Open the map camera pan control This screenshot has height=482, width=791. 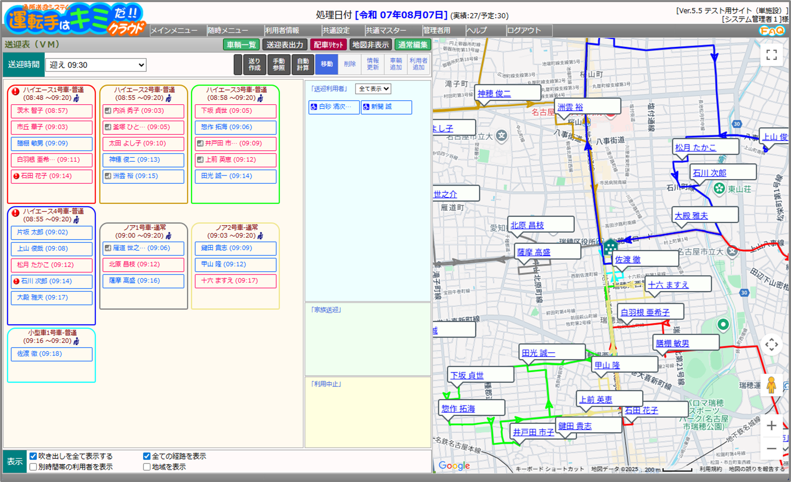pyautogui.click(x=771, y=345)
